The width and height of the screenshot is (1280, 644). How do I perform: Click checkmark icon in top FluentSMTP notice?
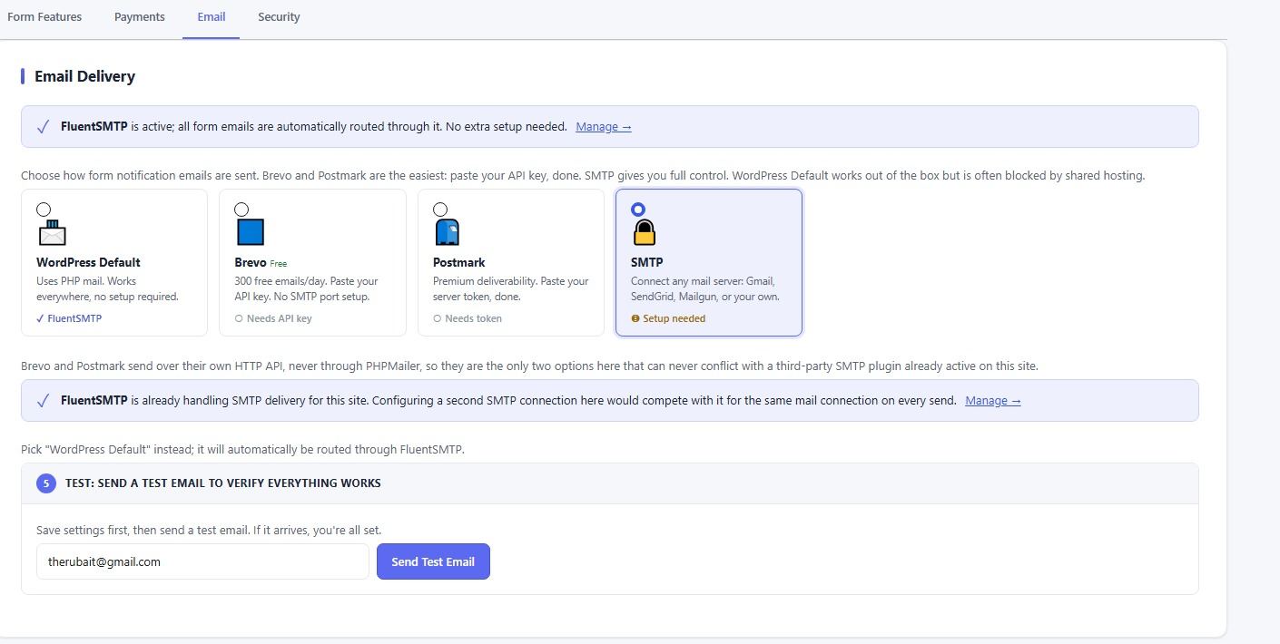point(43,127)
